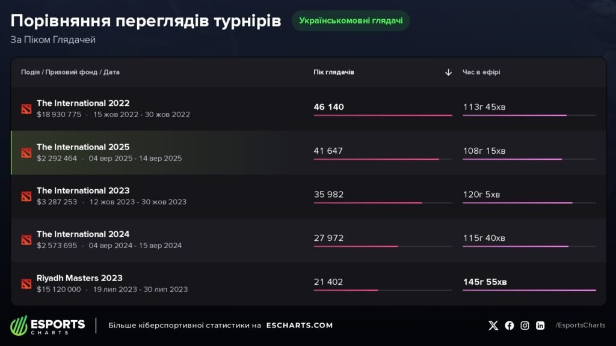Click the X (Twitter) social icon
Viewport: 616px width, 346px height.
point(493,326)
